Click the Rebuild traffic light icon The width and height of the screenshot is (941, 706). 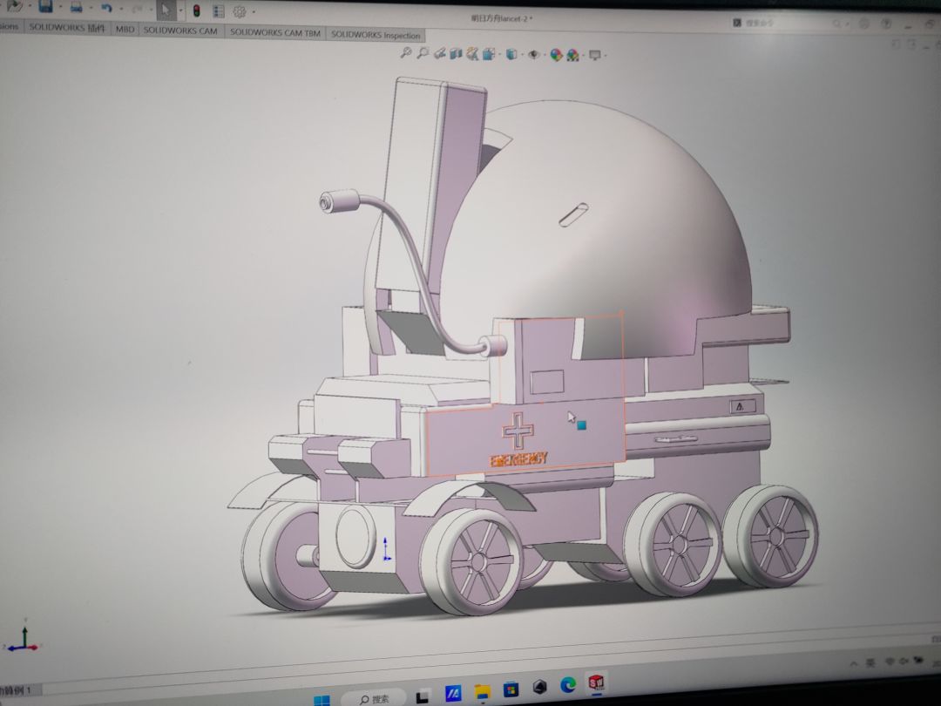(x=196, y=11)
